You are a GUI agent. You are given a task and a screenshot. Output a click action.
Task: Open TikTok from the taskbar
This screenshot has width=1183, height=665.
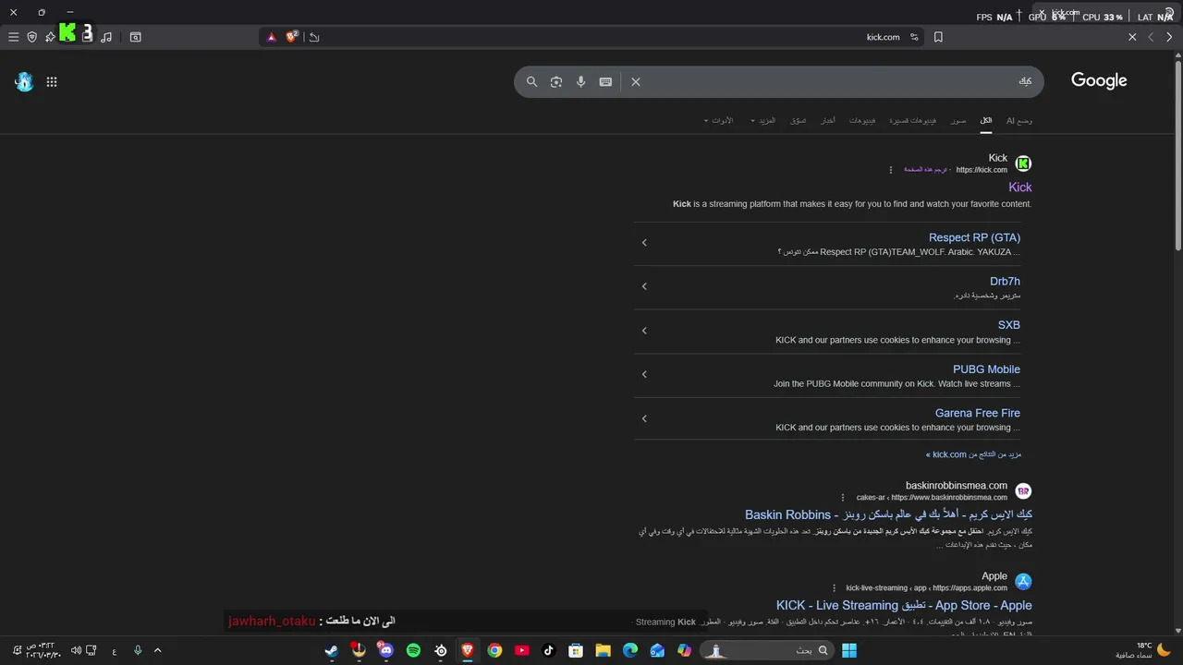tap(549, 650)
